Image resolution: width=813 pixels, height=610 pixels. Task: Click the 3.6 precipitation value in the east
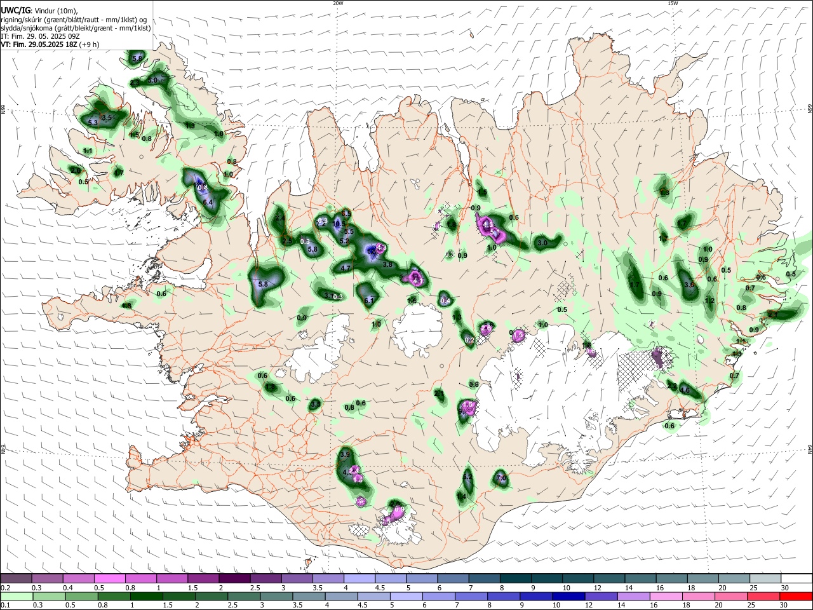pos(689,285)
